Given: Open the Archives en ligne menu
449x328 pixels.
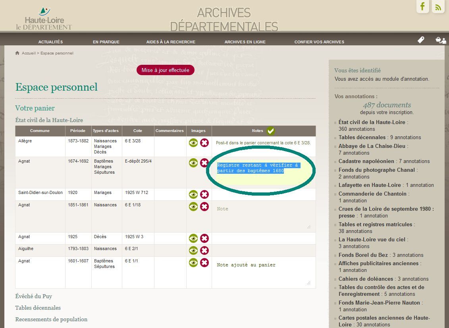Looking at the screenshot, I should [245, 42].
